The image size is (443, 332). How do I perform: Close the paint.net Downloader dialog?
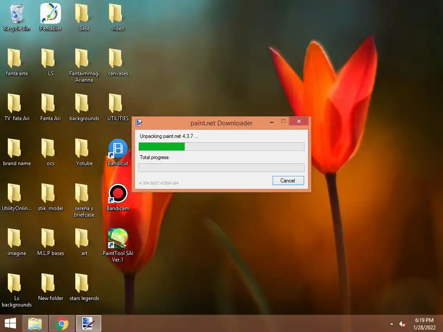click(299, 121)
